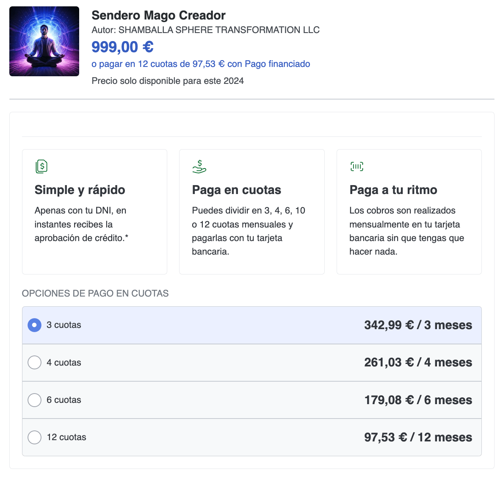
Task: Click the hand with coin icon above Paga en cuotas
Action: pos(199,166)
